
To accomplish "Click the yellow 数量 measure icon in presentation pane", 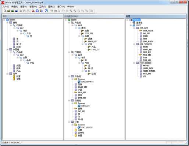I will pyautogui.click(x=14, y=76).
